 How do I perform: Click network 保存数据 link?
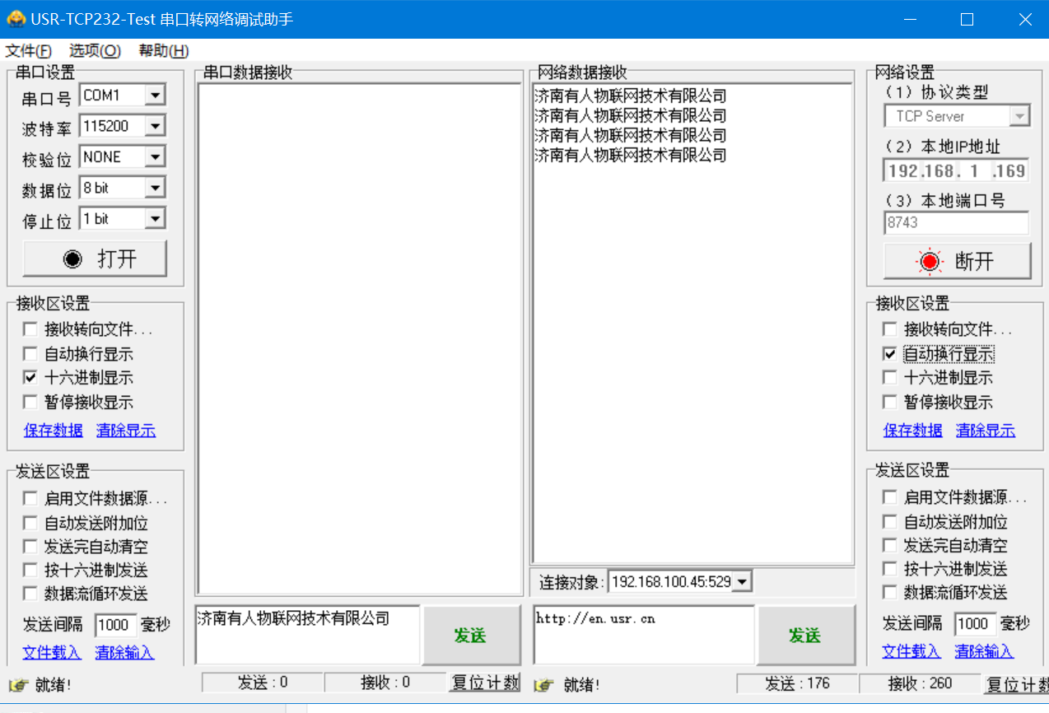[x=913, y=430]
